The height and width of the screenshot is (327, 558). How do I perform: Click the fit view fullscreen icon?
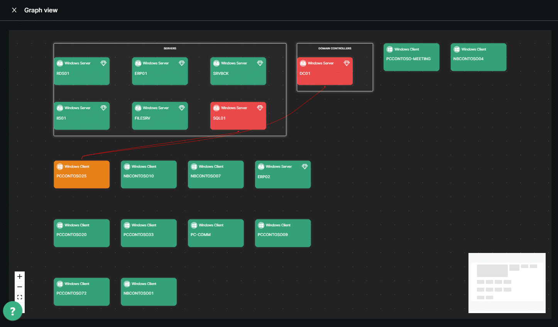point(20,297)
